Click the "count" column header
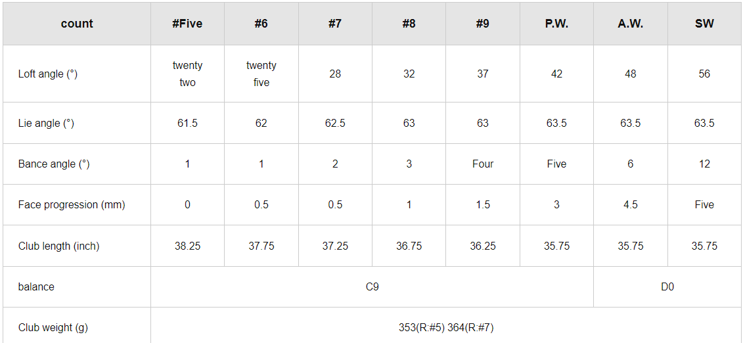 pyautogui.click(x=77, y=24)
